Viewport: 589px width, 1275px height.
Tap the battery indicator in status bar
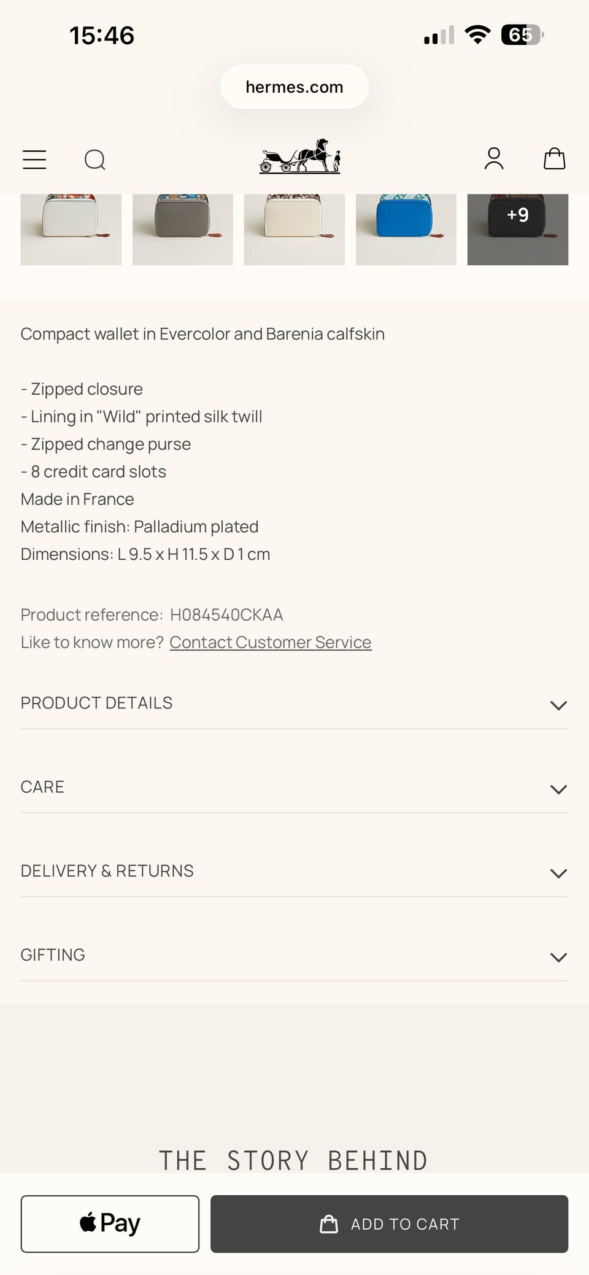(x=522, y=35)
